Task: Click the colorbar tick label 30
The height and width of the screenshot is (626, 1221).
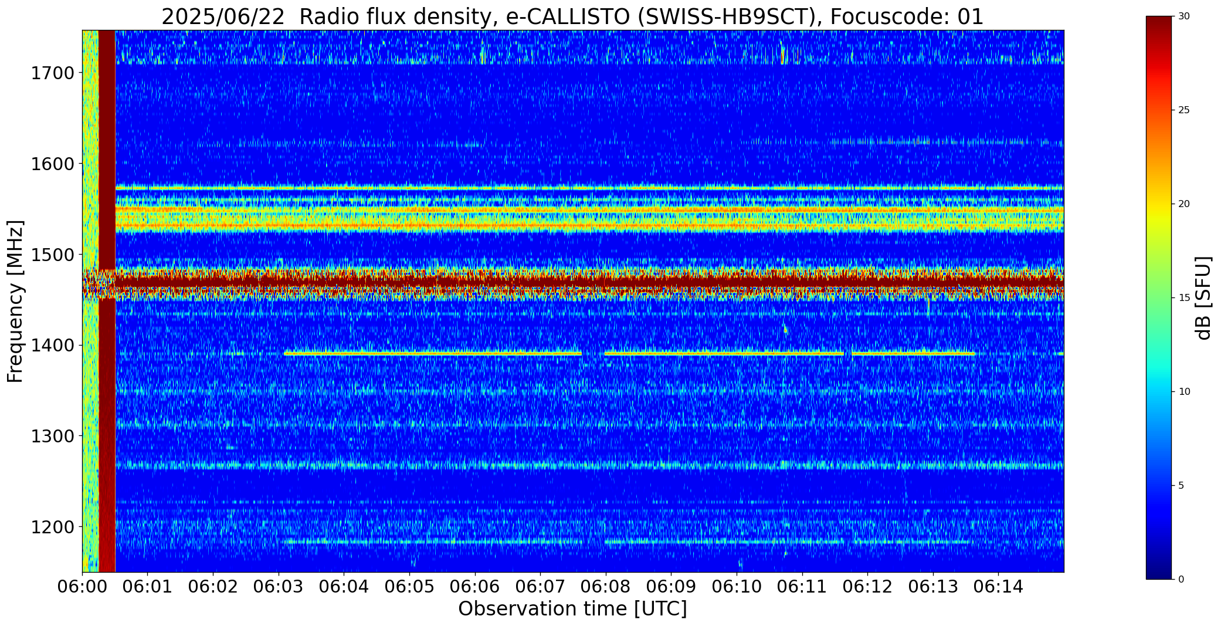Action: pos(1184,16)
